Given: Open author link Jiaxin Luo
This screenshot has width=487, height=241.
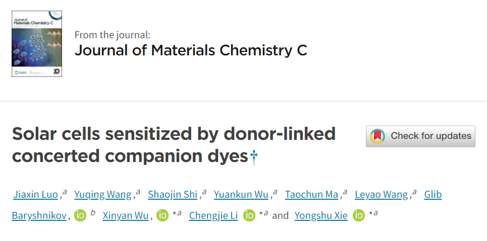Looking at the screenshot, I should 36,195.
